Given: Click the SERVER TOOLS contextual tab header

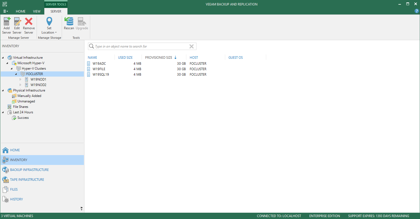Looking at the screenshot, I should [x=56, y=4].
